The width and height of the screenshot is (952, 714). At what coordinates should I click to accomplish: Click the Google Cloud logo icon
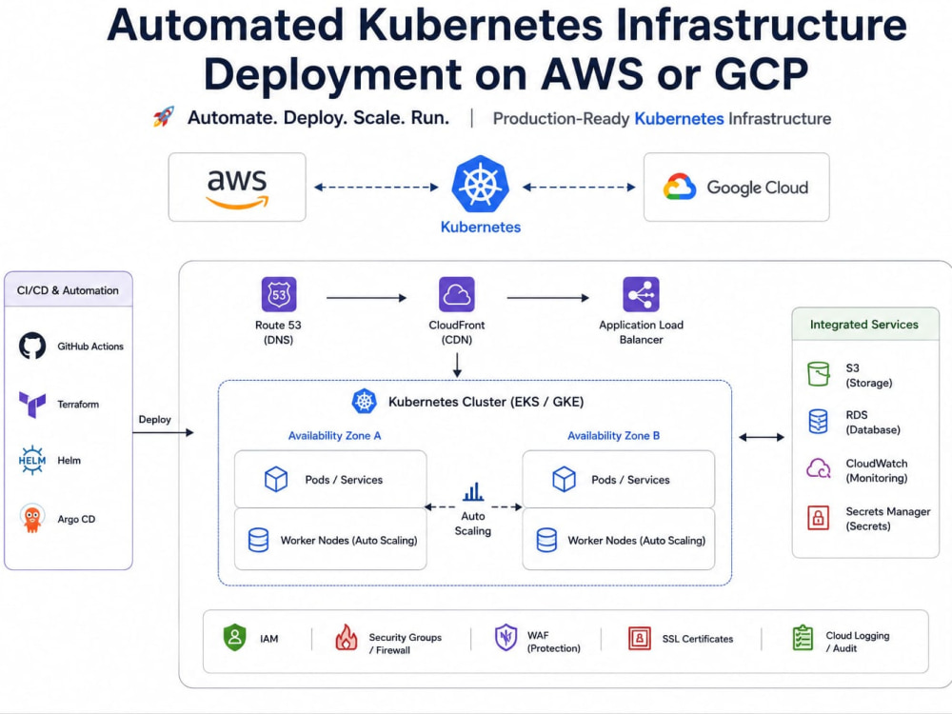pos(680,187)
